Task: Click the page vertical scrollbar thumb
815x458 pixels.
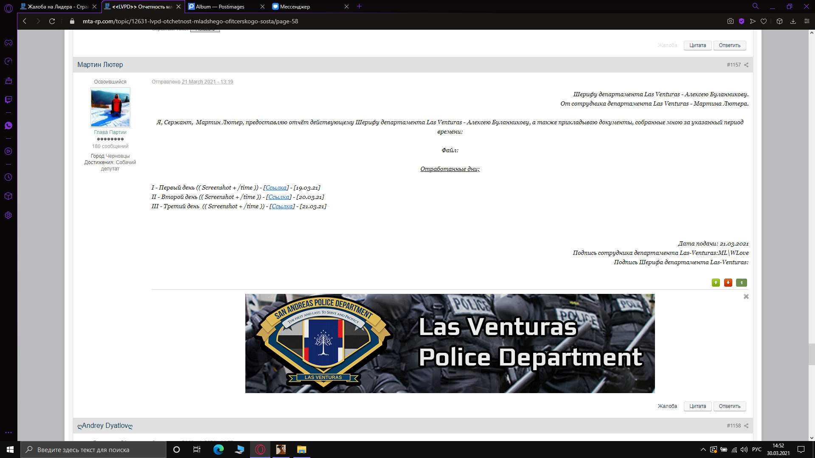Action: [811, 354]
